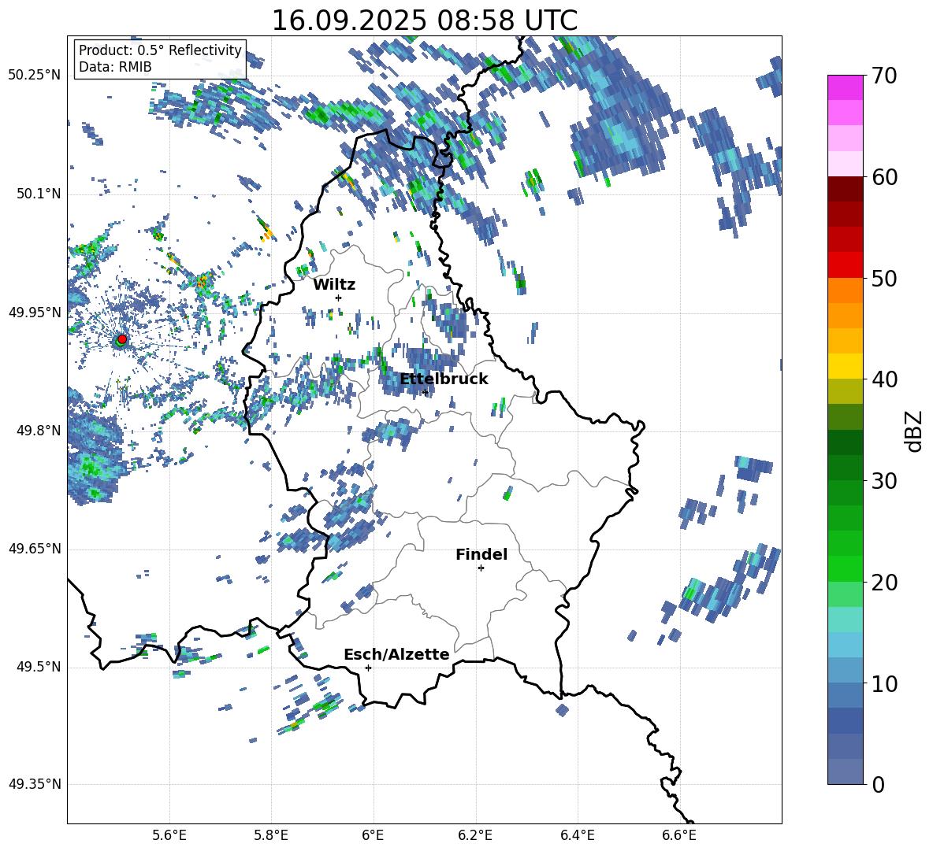Click the 49.8°N latitude label

pos(38,431)
